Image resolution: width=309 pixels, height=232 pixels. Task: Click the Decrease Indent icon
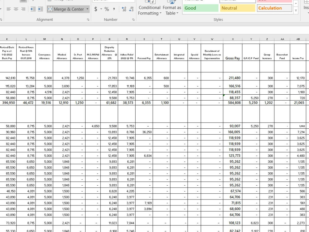[33, 9]
